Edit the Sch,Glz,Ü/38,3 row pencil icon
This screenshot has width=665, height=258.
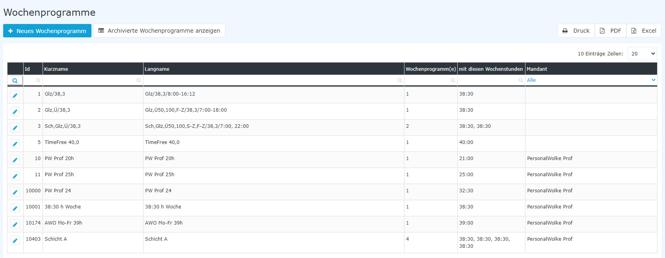click(15, 128)
